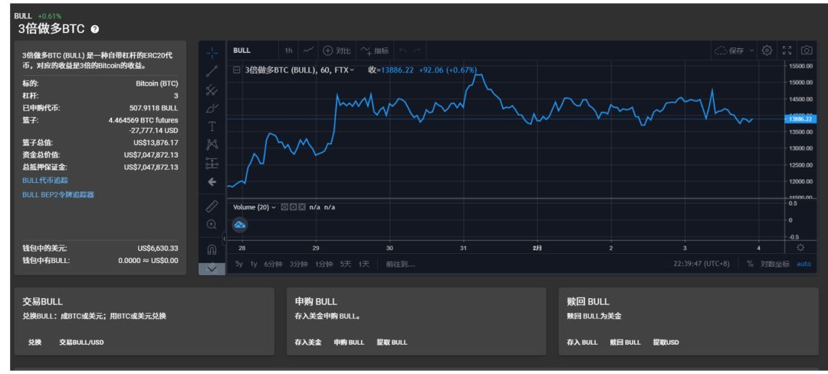
Task: Open the 交易BULL/USD link
Action: tap(81, 343)
